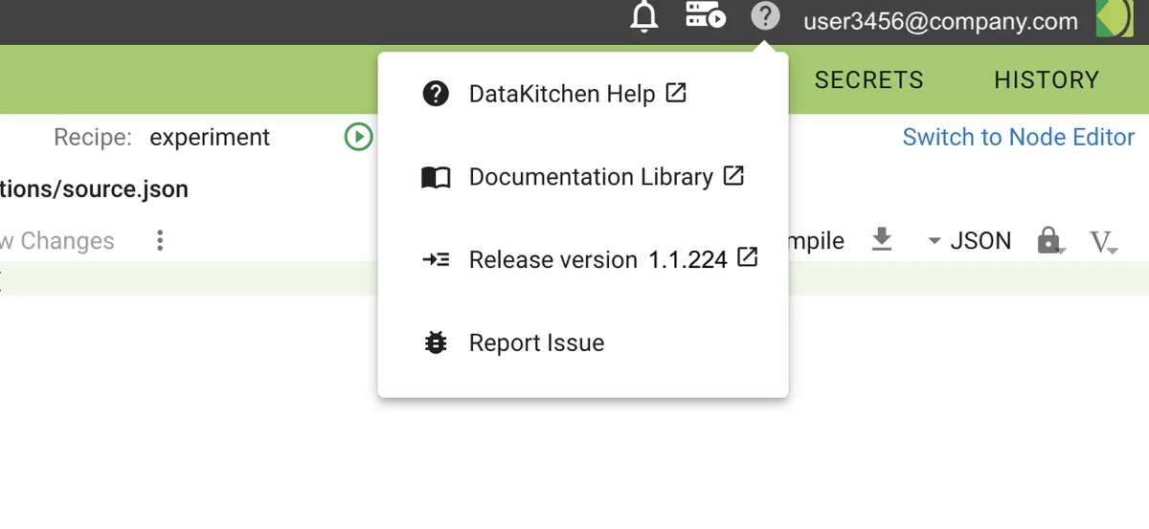This screenshot has height=529, width=1149.
Task: Open the three-dot more options menu
Action: pyautogui.click(x=160, y=240)
